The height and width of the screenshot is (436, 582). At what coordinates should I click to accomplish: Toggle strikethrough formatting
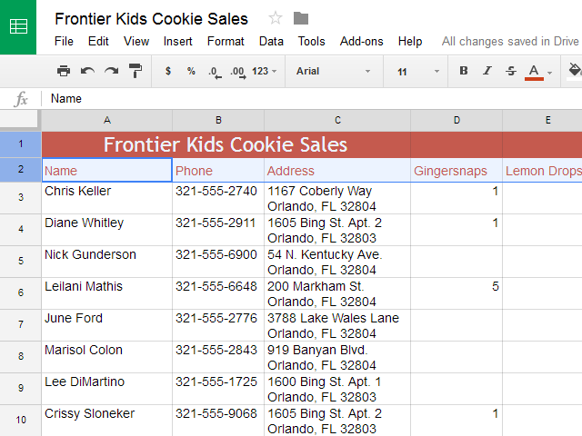pos(510,71)
